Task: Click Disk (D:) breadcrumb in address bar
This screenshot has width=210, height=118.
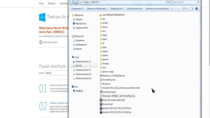Action: coord(94,2)
